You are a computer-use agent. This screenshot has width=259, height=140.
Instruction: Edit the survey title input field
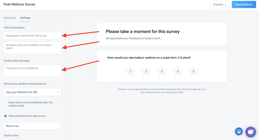pyautogui.click(x=32, y=36)
